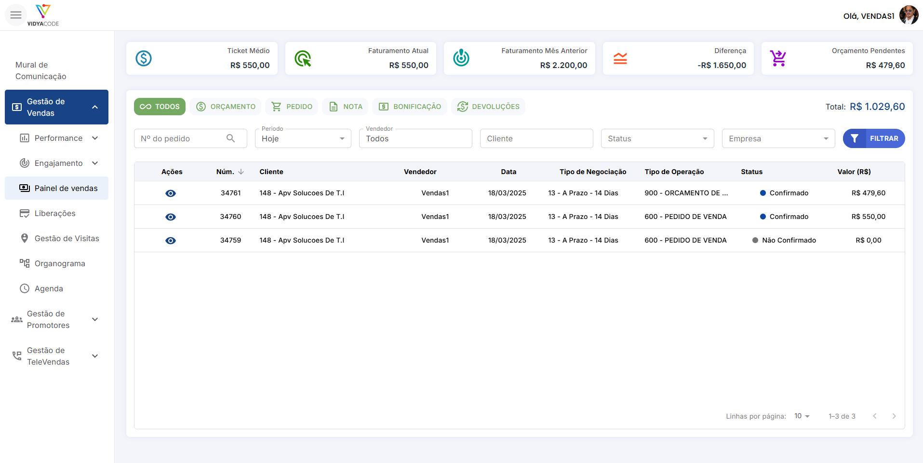Click the Data column header
Screen dimensions: 923x463
click(x=508, y=172)
